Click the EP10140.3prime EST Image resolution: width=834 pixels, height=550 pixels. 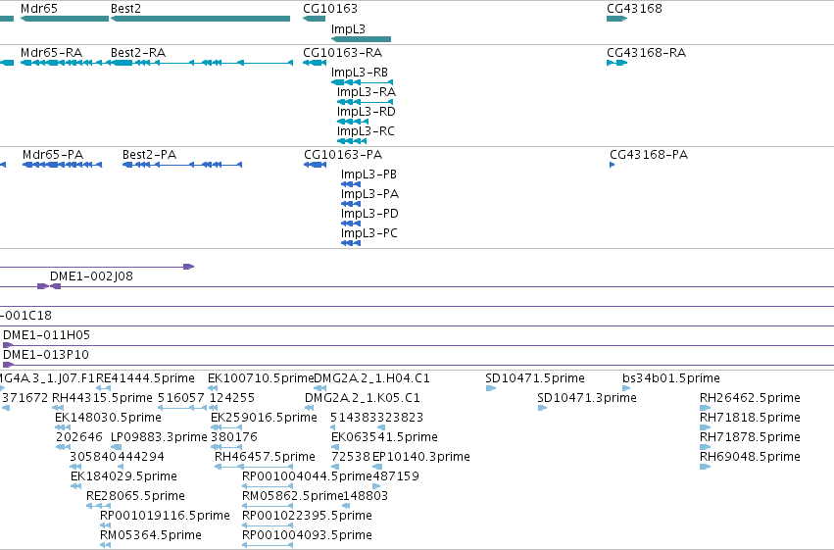point(377,467)
